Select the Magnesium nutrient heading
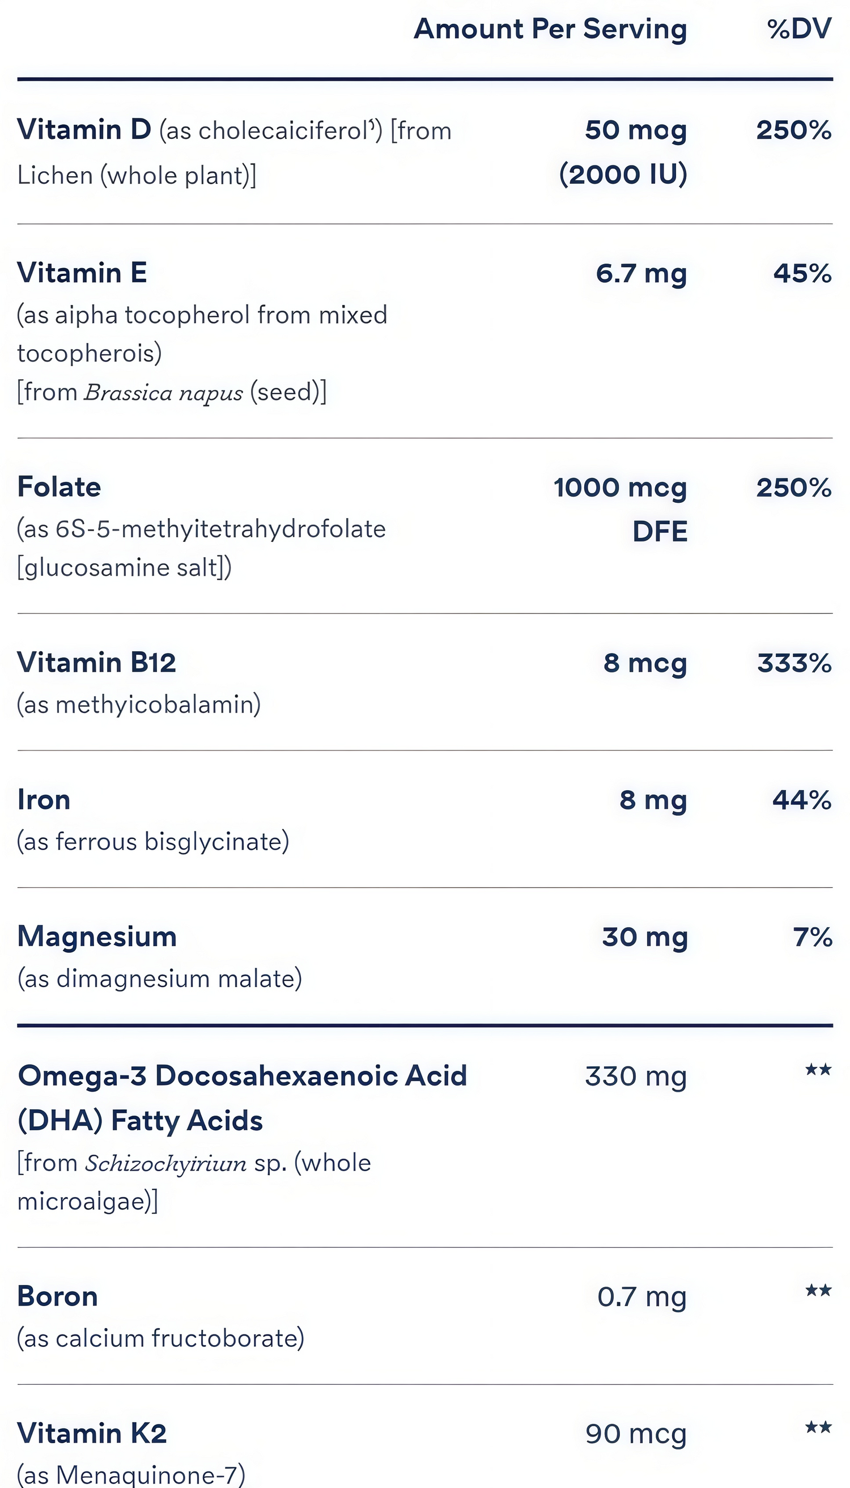Image resolution: width=850 pixels, height=1488 pixels. pyautogui.click(x=97, y=936)
